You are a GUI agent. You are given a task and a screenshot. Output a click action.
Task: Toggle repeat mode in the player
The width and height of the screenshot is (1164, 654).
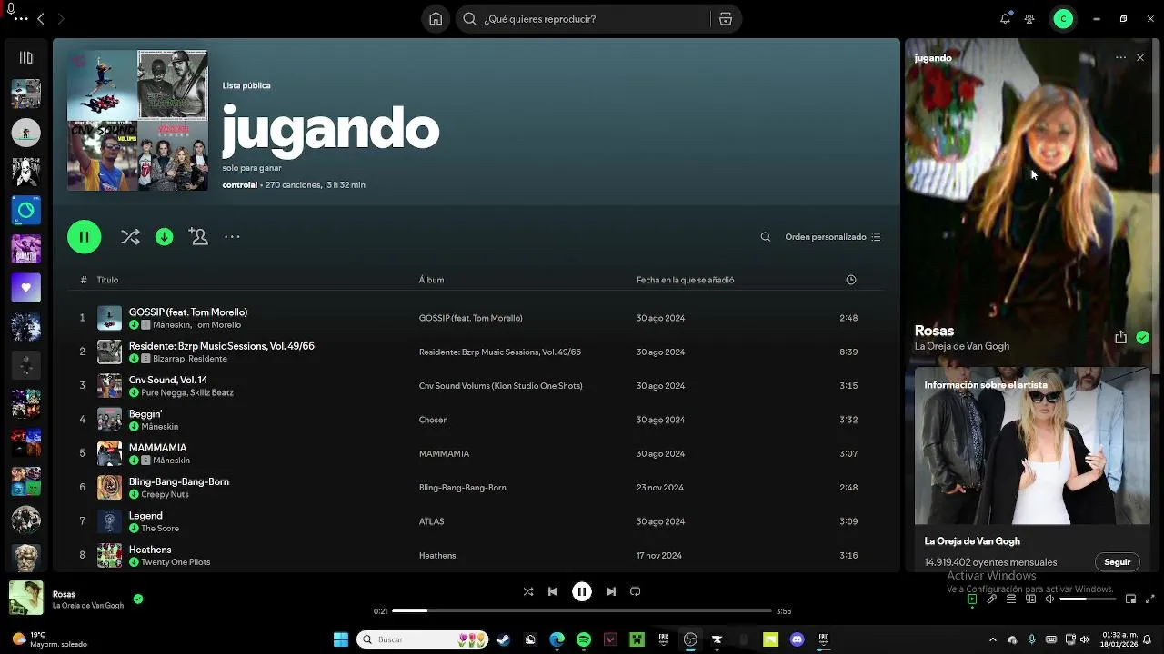pos(636,591)
